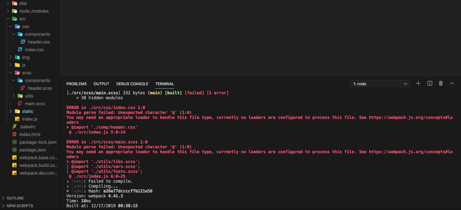Kill terminal with trash icon
This screenshot has height=210, width=461.
(441, 83)
